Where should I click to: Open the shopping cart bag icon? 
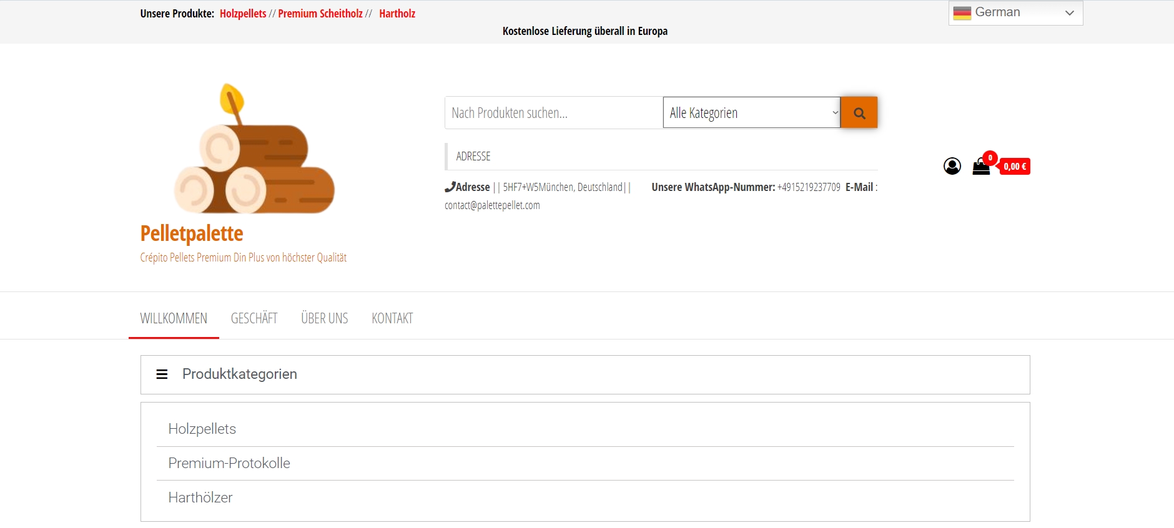point(981,167)
